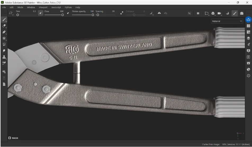
Task: Toggle lazy mouse button
Action: coord(122,13)
